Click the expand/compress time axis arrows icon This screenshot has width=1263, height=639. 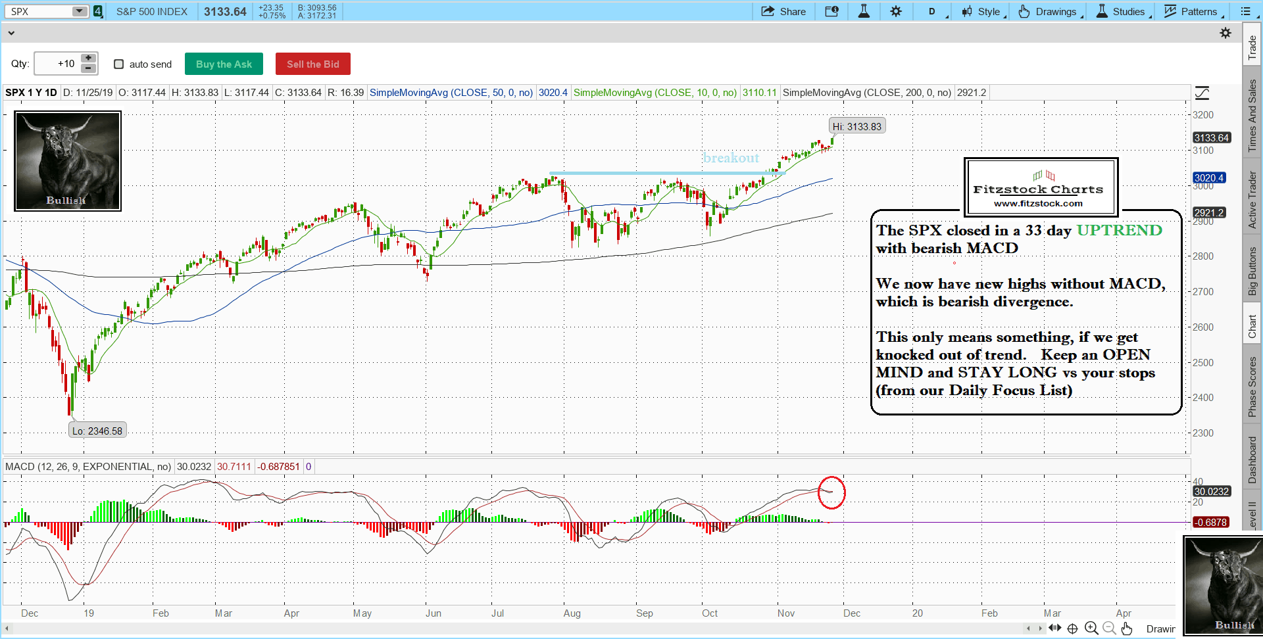[x=1054, y=628]
